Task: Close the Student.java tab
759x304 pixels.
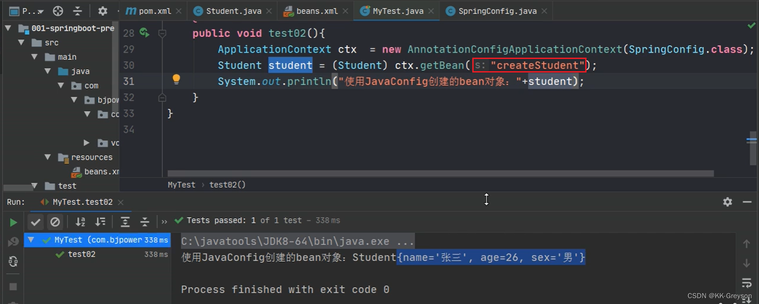Action: click(x=269, y=11)
